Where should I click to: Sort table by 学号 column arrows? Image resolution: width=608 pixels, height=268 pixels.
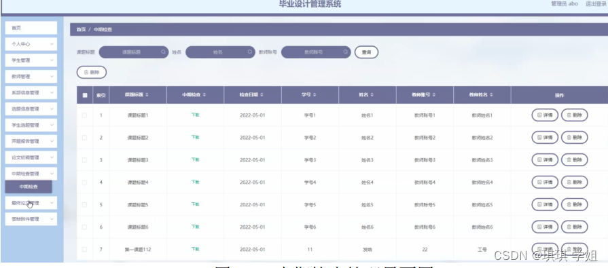click(x=315, y=95)
